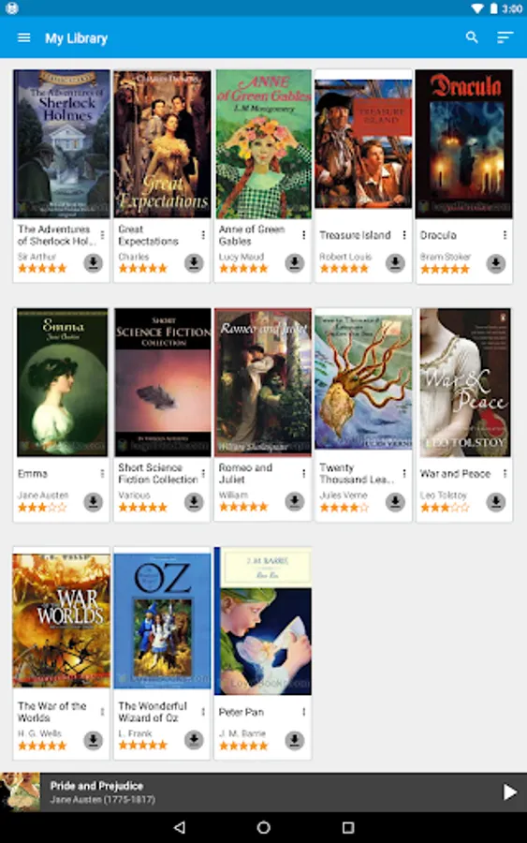Open overflow menu for Emma
The height and width of the screenshot is (843, 527).
click(x=102, y=474)
